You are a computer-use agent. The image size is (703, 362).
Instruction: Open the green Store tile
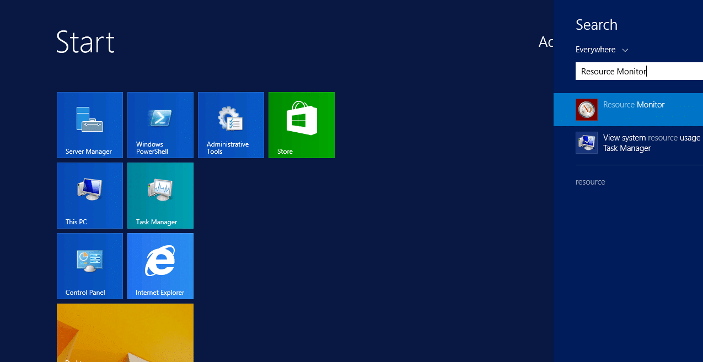[x=302, y=125]
